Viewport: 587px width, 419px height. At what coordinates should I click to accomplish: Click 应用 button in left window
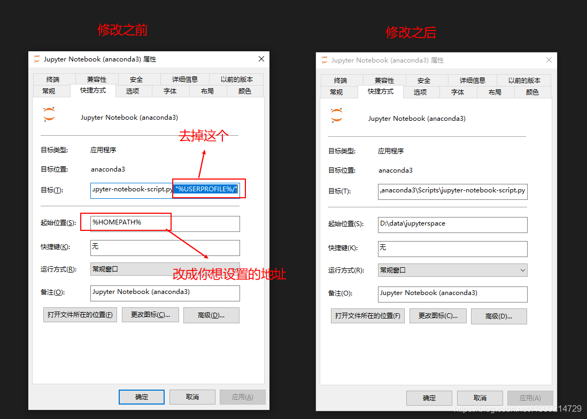pyautogui.click(x=243, y=397)
